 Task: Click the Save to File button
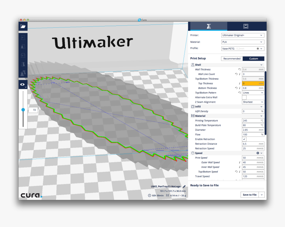[250, 195]
